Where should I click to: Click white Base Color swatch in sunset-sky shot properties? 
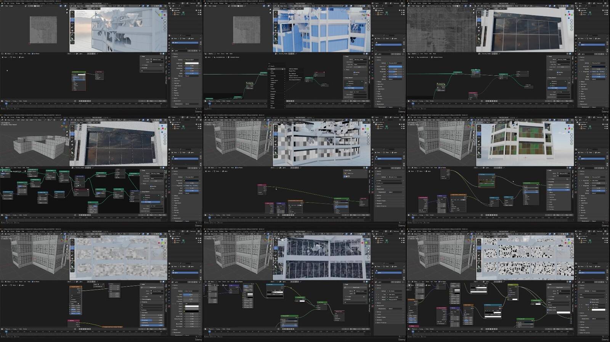click(x=192, y=63)
